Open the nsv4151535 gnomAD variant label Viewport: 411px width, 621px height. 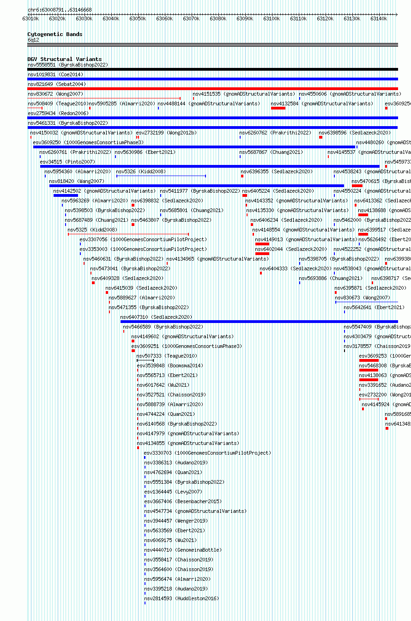(244, 94)
